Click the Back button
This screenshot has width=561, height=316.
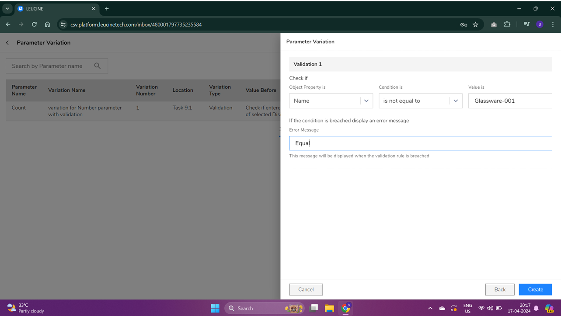pyautogui.click(x=500, y=289)
